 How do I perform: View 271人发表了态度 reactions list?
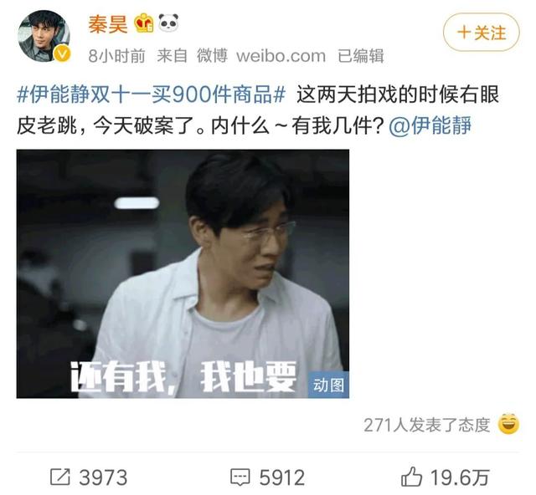[426, 425]
